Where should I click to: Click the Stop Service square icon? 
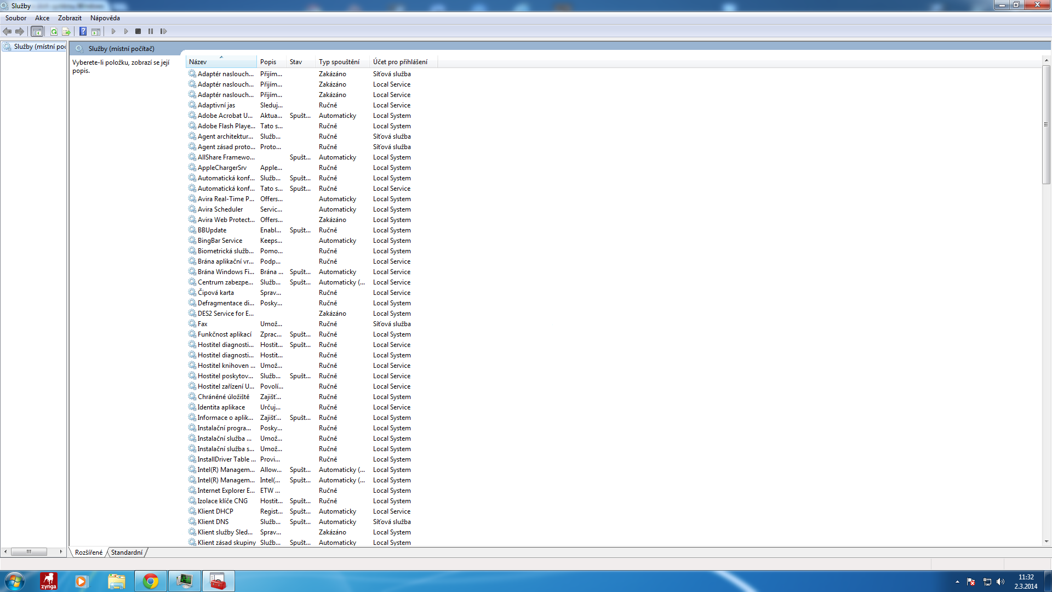click(x=138, y=31)
